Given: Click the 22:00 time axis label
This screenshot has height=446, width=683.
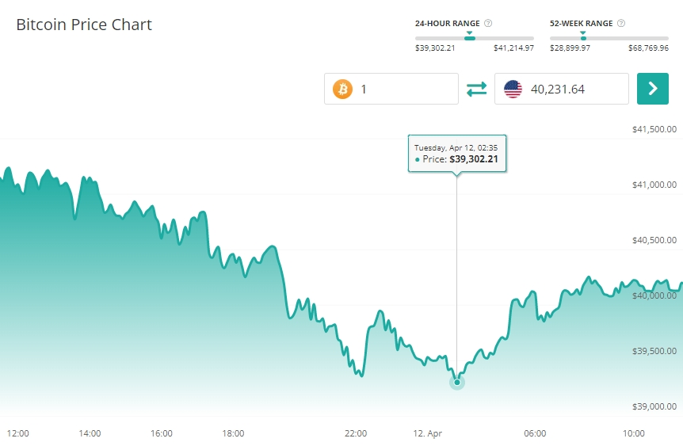Looking at the screenshot, I should [356, 433].
